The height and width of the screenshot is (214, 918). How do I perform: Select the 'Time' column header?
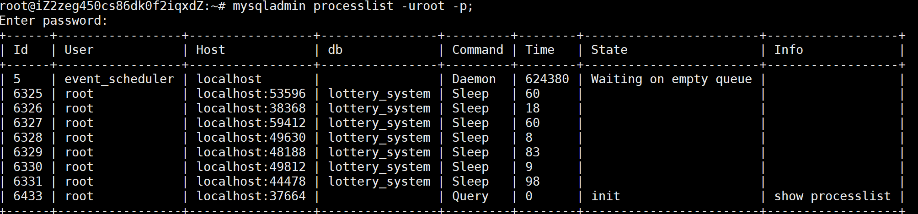point(540,49)
